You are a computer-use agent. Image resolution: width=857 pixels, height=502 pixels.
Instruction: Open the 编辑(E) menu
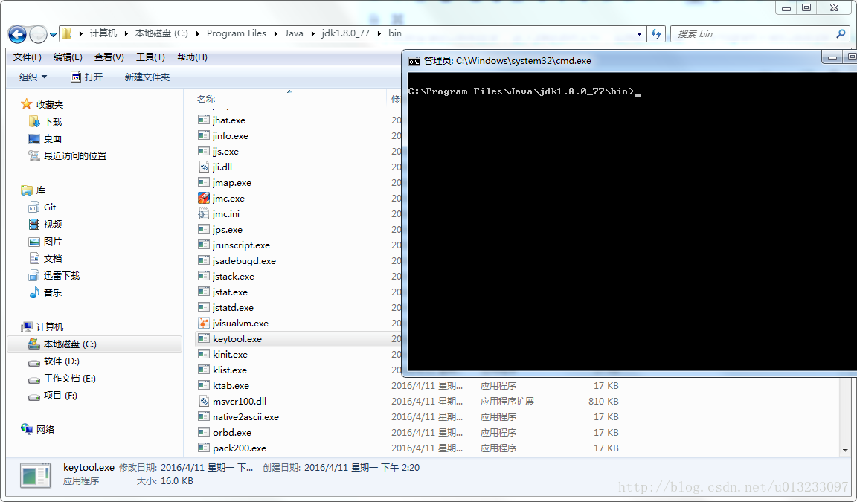click(68, 57)
